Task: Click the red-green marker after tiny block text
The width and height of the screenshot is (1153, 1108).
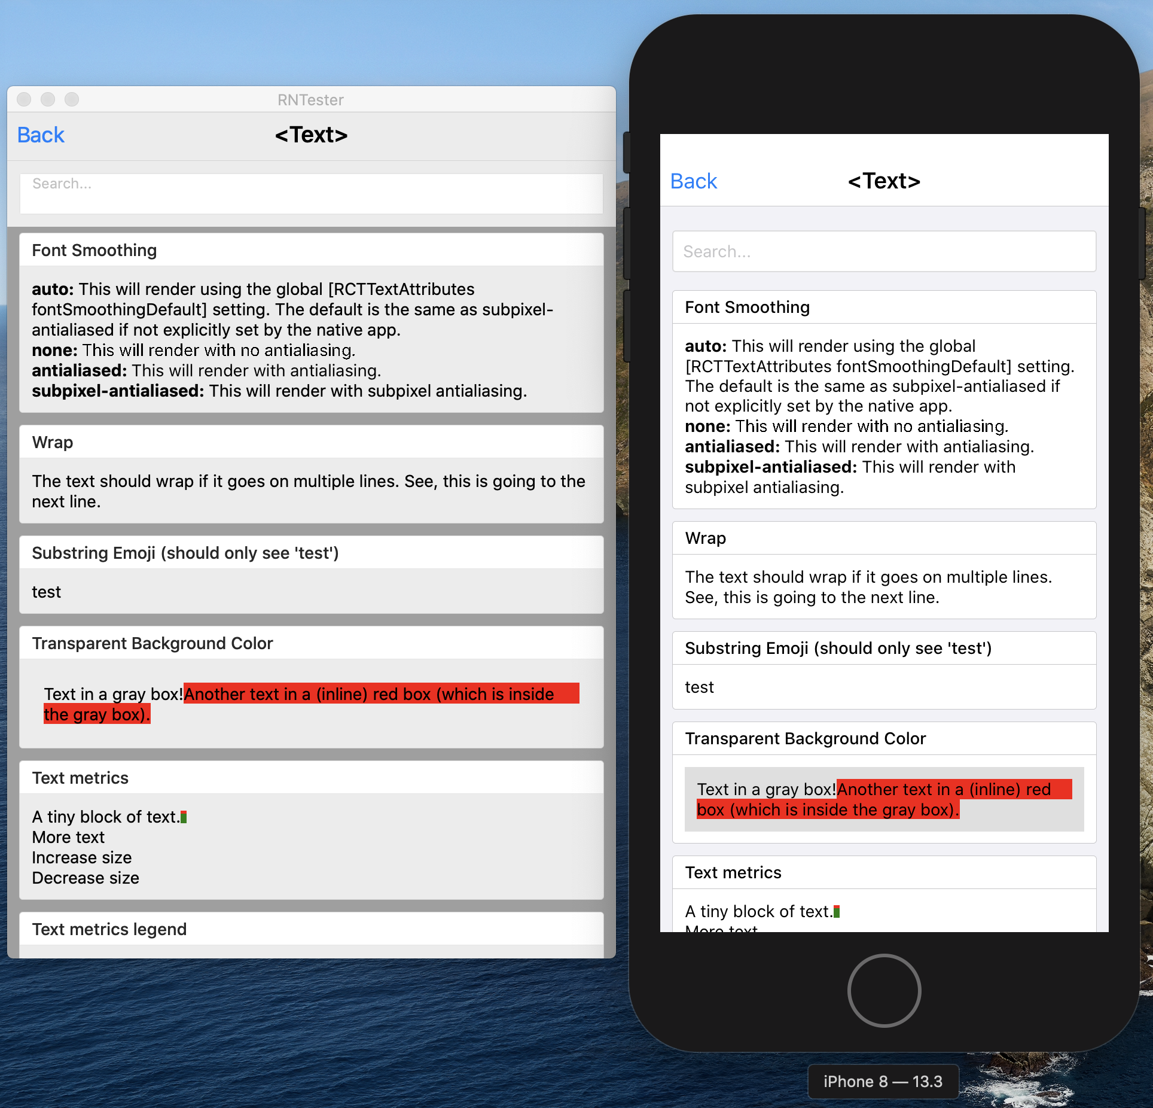Action: tap(184, 817)
